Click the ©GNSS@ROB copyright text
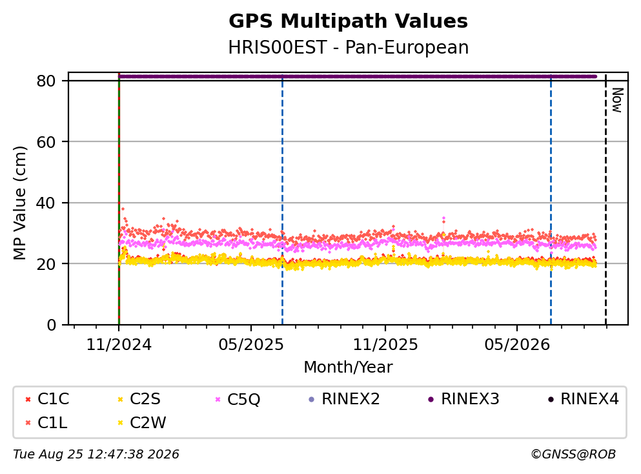The height and width of the screenshot is (474, 641). pos(573,455)
